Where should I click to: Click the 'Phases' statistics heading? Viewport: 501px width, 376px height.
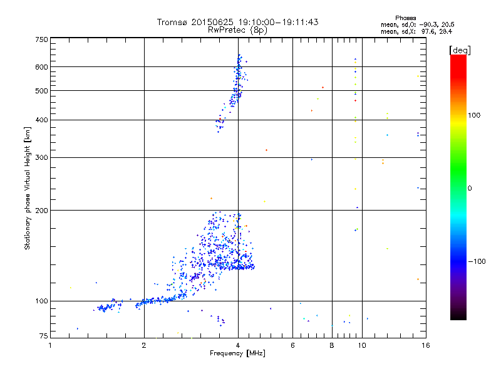coord(405,18)
